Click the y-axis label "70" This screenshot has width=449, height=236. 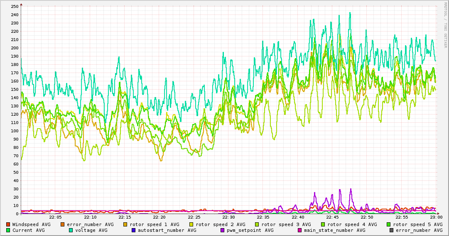tap(16, 156)
